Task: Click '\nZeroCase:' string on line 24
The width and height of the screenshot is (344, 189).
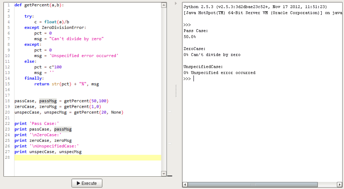Action: coord(46,135)
